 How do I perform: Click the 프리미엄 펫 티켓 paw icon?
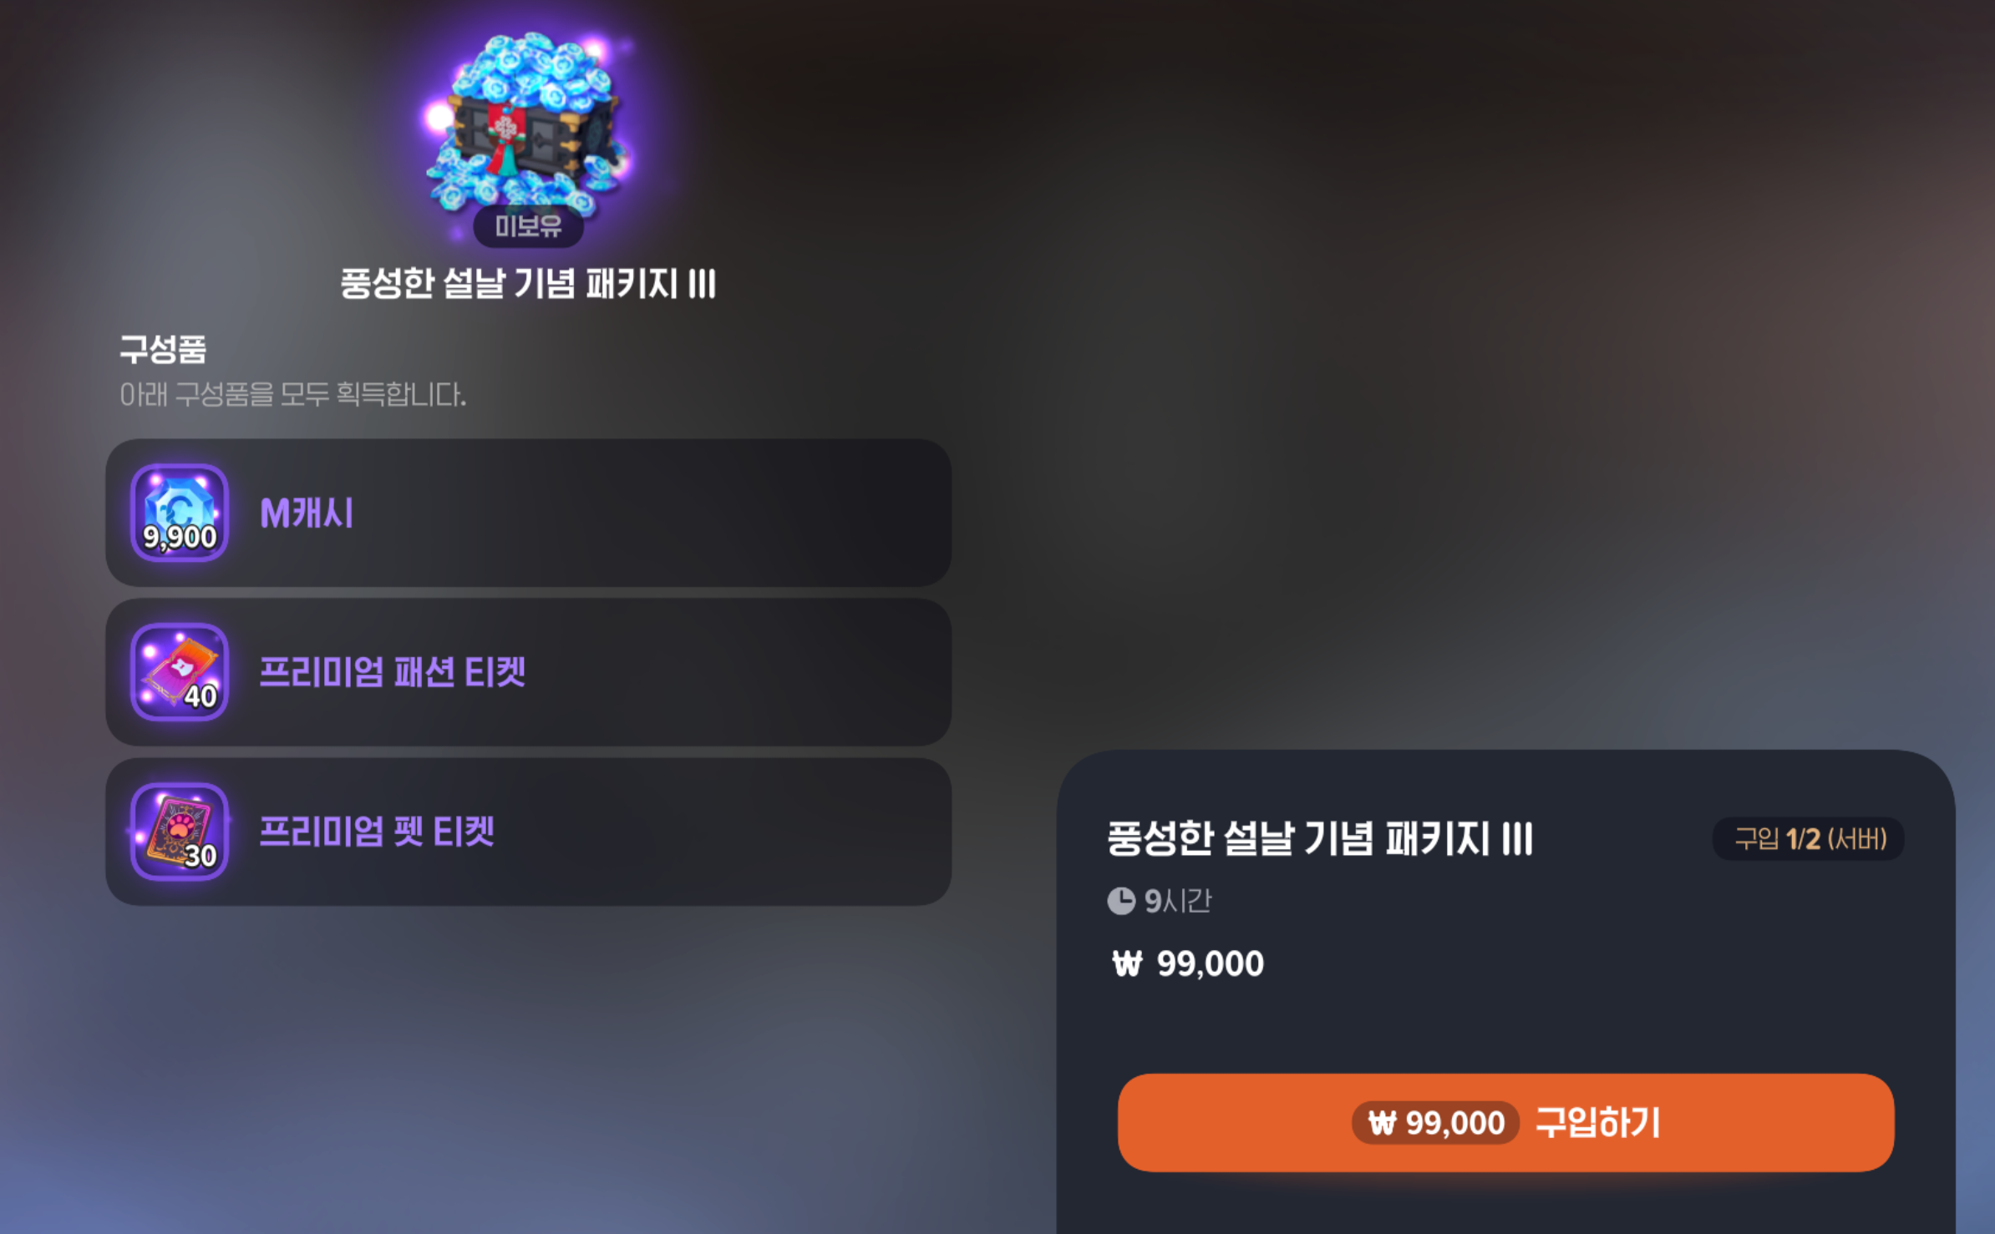click(180, 832)
